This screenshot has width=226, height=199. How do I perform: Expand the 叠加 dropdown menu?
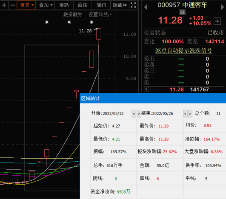click(x=46, y=5)
